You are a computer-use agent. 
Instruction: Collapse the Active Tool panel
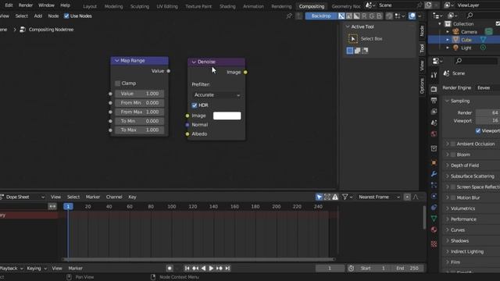pyautogui.click(x=348, y=27)
